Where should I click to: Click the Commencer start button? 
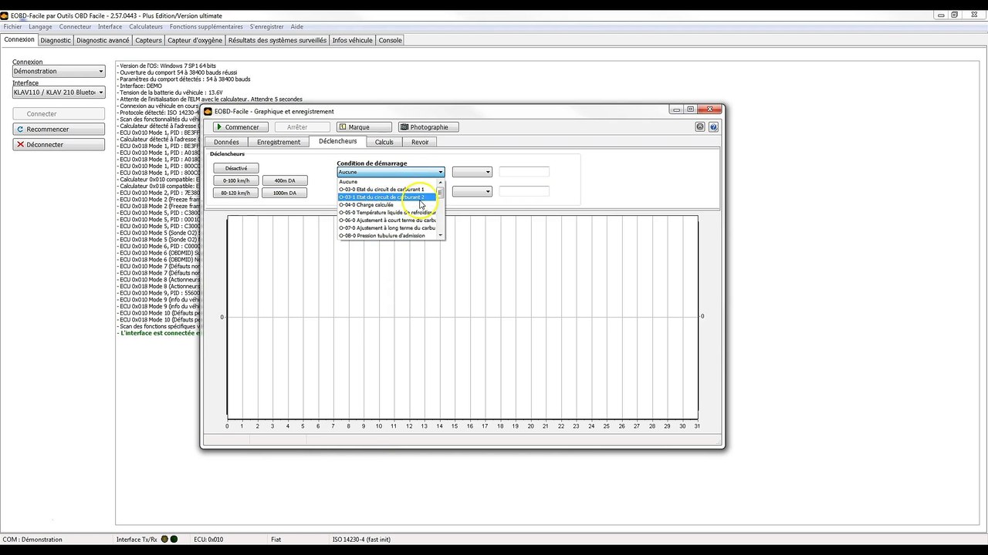click(x=241, y=127)
